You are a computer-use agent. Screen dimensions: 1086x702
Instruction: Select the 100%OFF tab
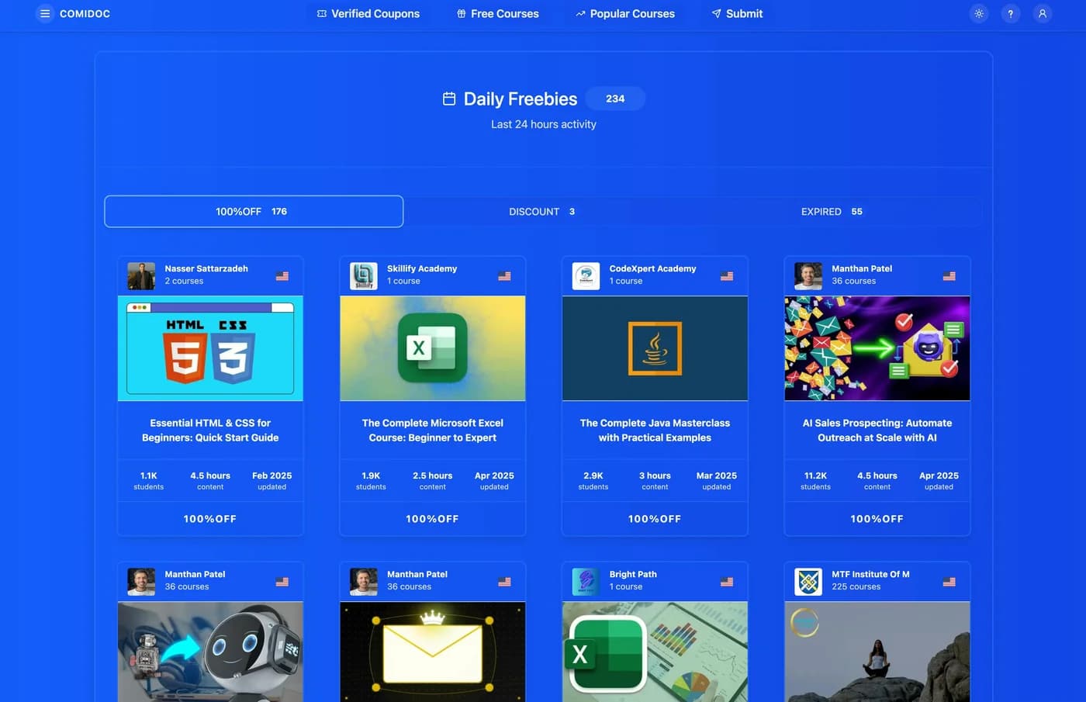[x=254, y=211]
